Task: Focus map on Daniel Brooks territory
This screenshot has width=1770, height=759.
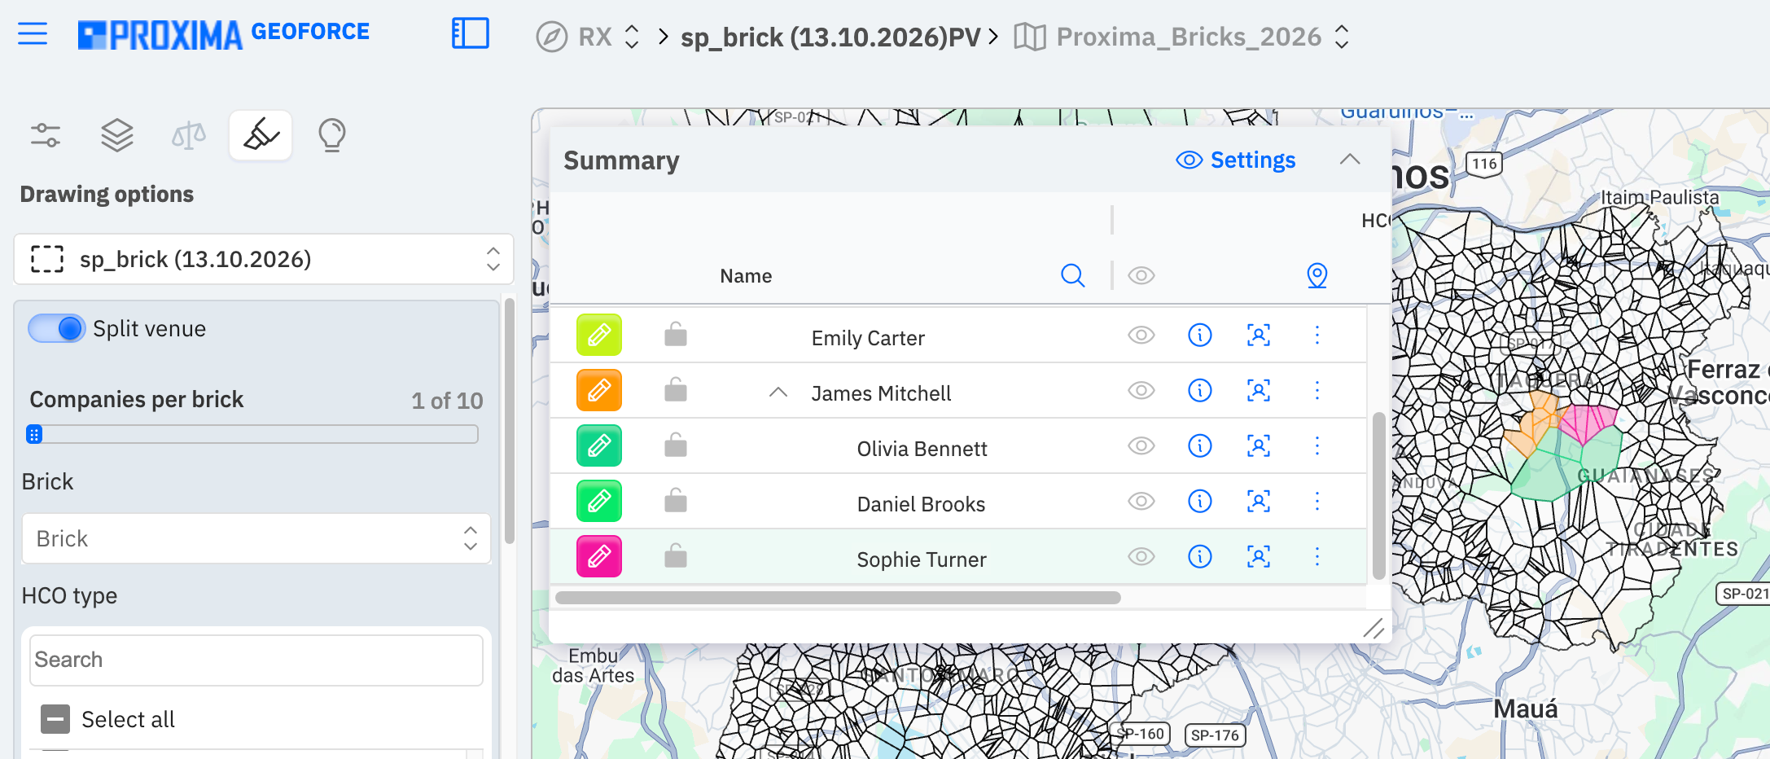Action: pyautogui.click(x=1259, y=501)
